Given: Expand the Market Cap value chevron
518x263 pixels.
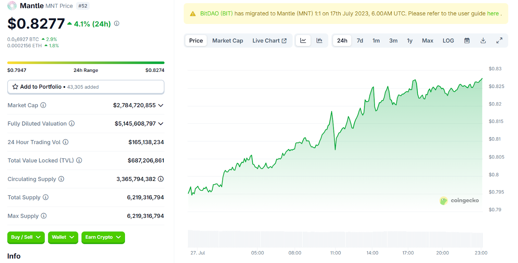Looking at the screenshot, I should (161, 105).
